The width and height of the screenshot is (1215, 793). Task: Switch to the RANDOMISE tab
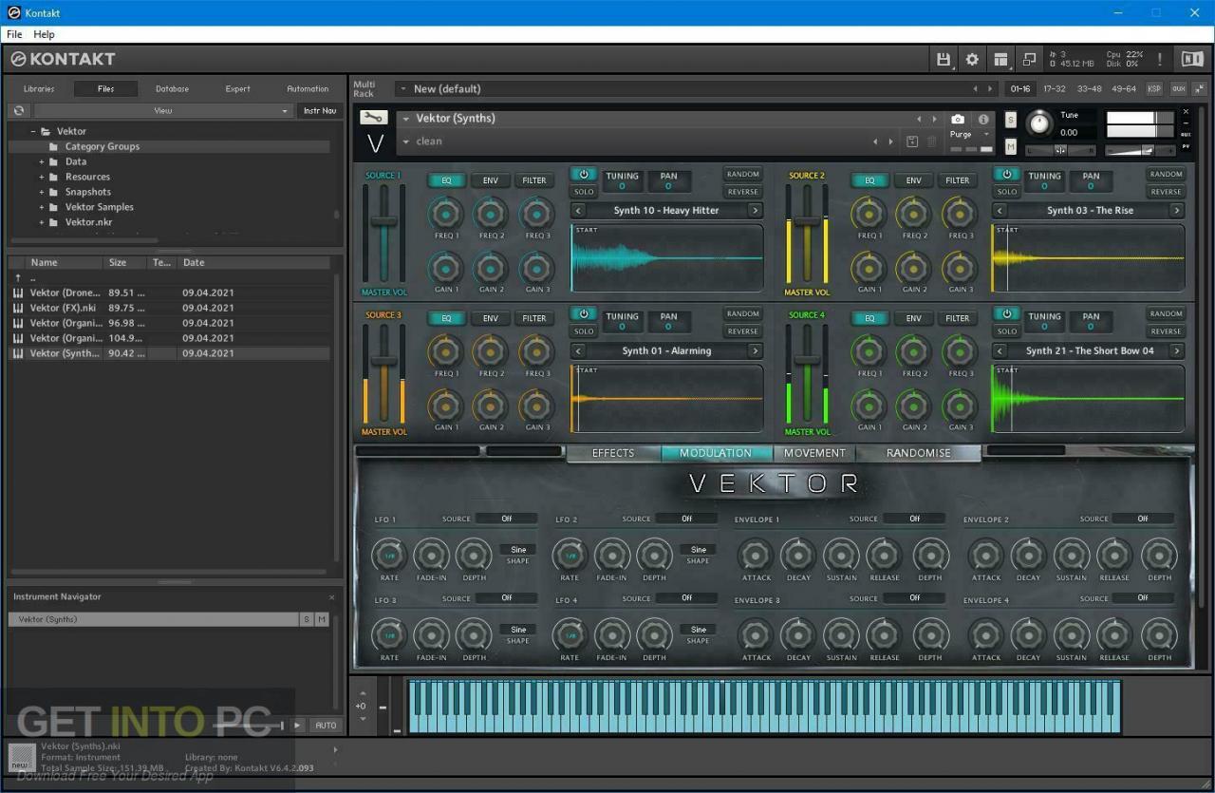click(918, 453)
